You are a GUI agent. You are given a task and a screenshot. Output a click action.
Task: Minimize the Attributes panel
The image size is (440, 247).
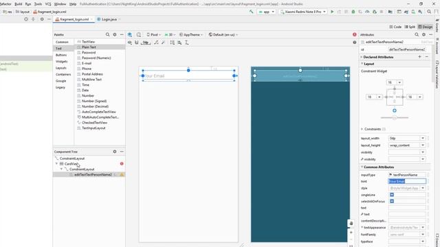pos(431,34)
